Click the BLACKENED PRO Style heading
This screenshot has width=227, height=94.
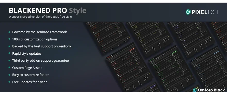47,10
